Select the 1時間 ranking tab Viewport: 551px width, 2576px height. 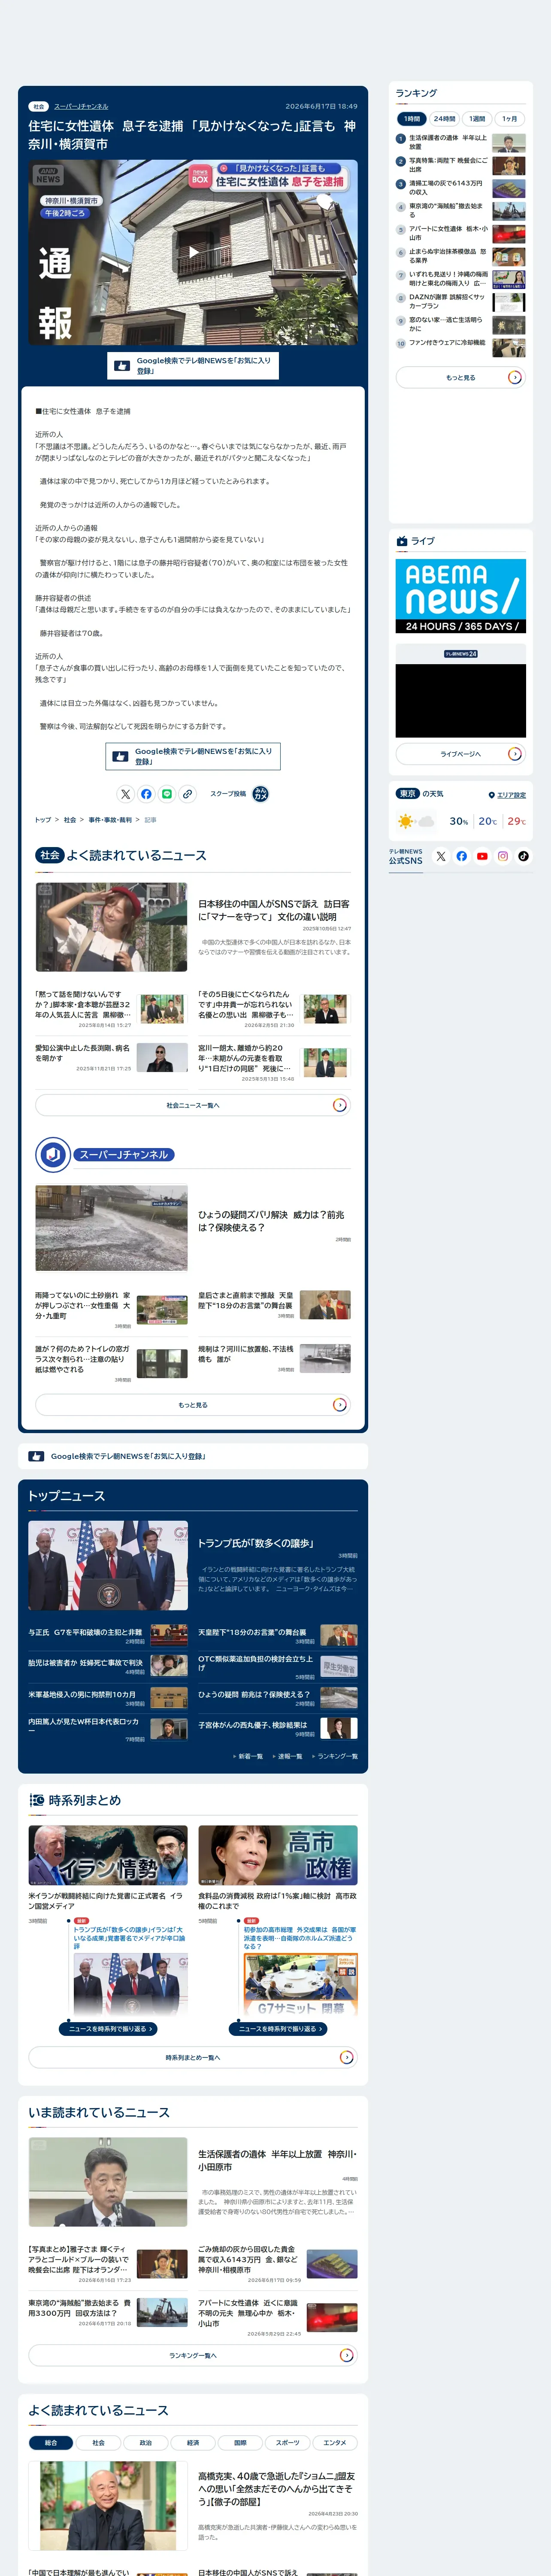(412, 118)
